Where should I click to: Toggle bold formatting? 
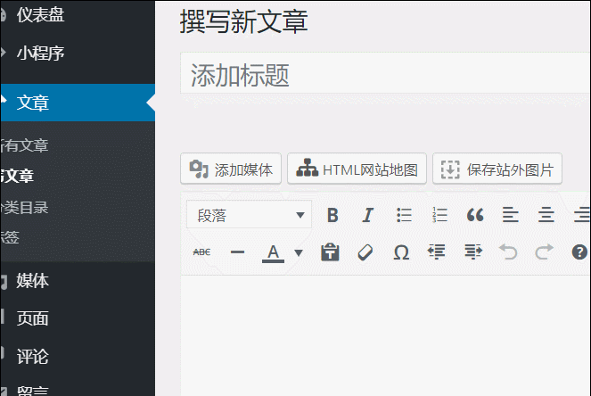click(332, 215)
